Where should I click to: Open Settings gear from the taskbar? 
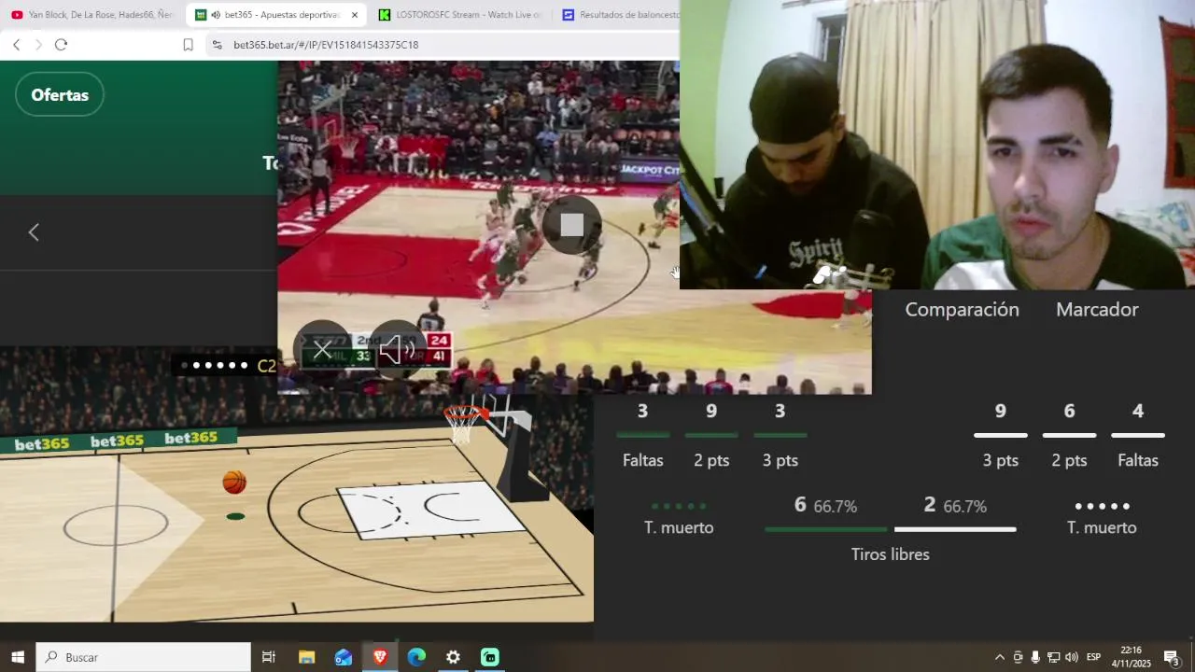pos(453,657)
